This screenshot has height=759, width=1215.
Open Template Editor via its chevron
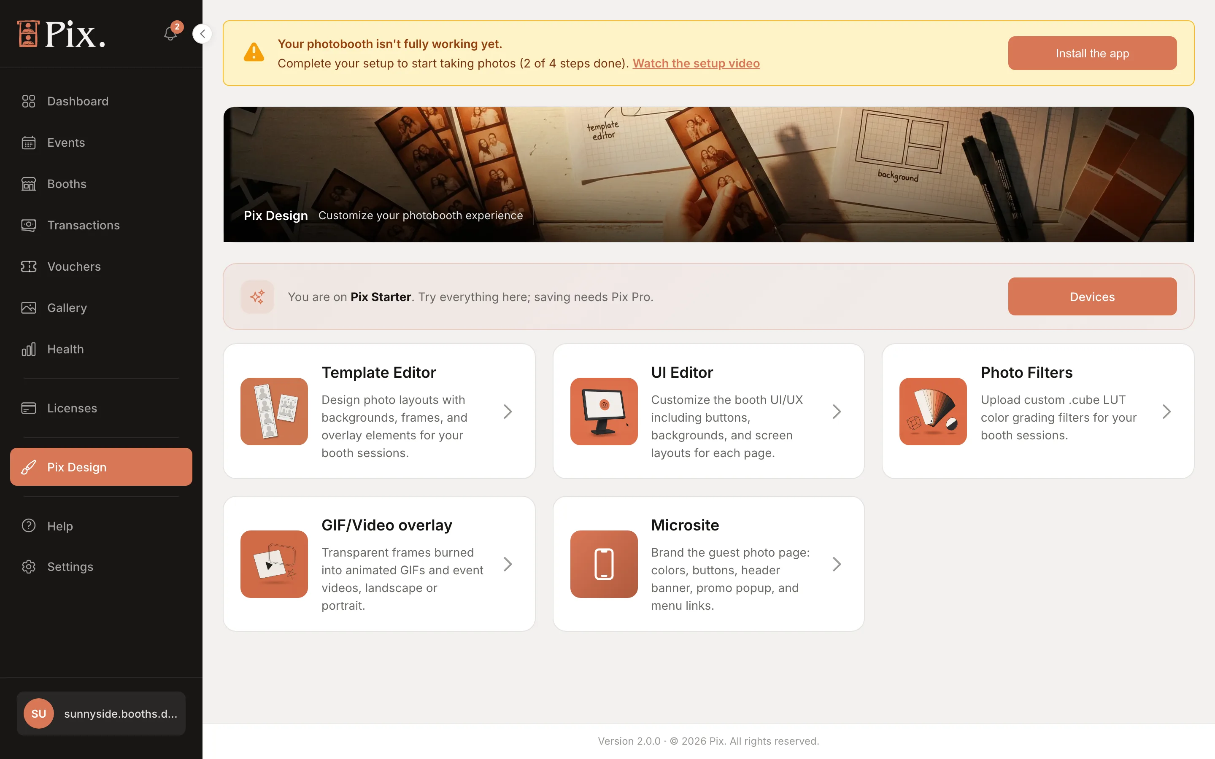[x=508, y=412]
